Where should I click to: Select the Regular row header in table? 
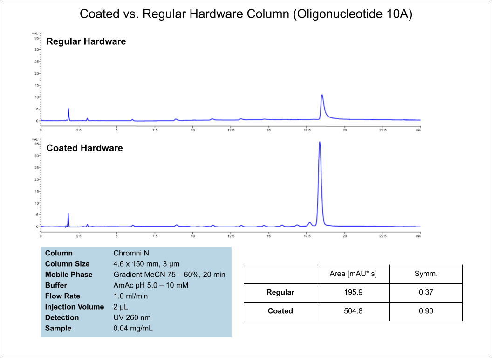point(280,293)
